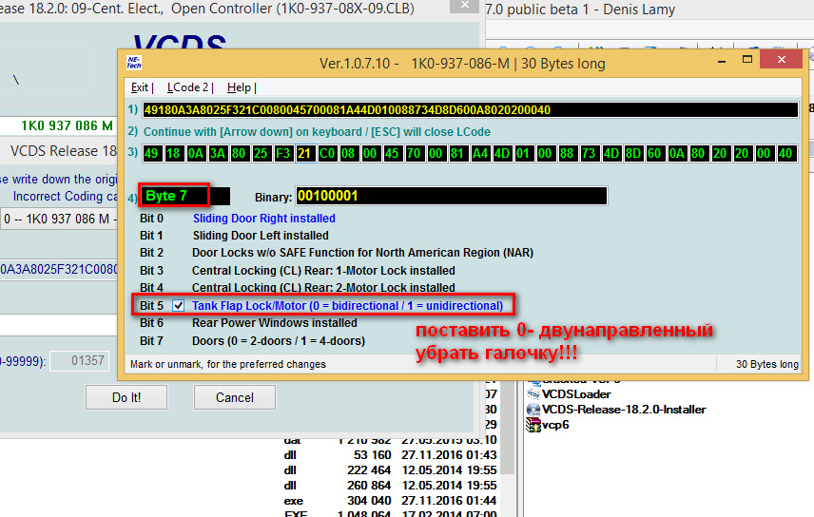Select byte cell 01
Image resolution: width=814 pixels, height=517 pixels.
point(523,154)
